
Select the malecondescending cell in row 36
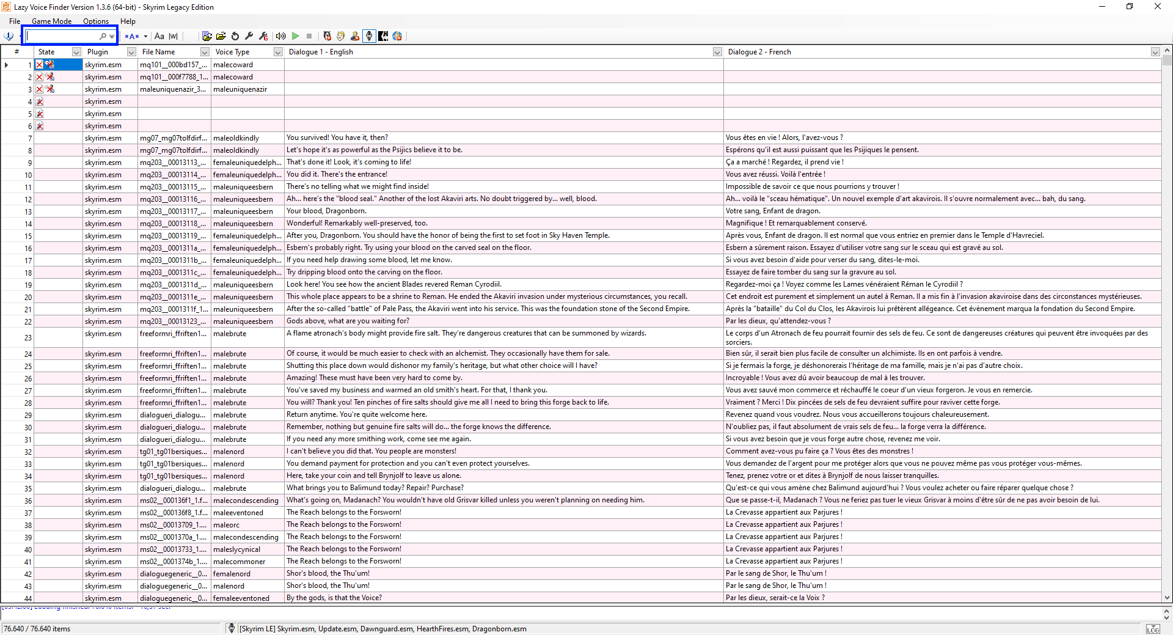(x=247, y=500)
